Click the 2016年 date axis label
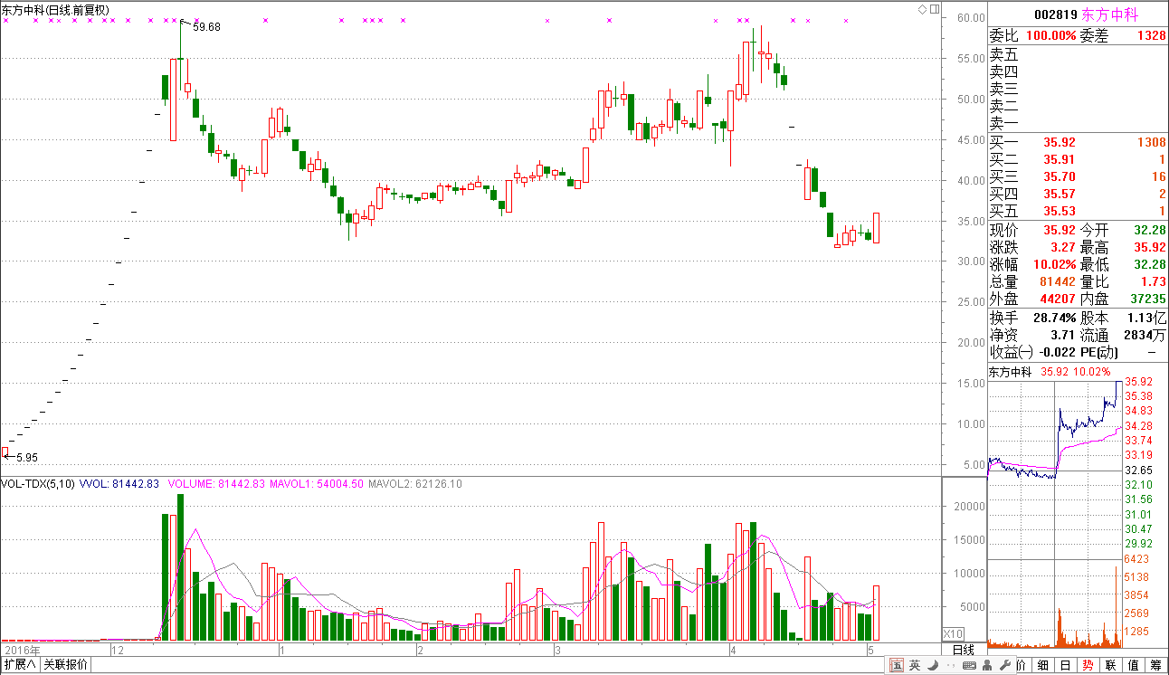 coord(22,651)
